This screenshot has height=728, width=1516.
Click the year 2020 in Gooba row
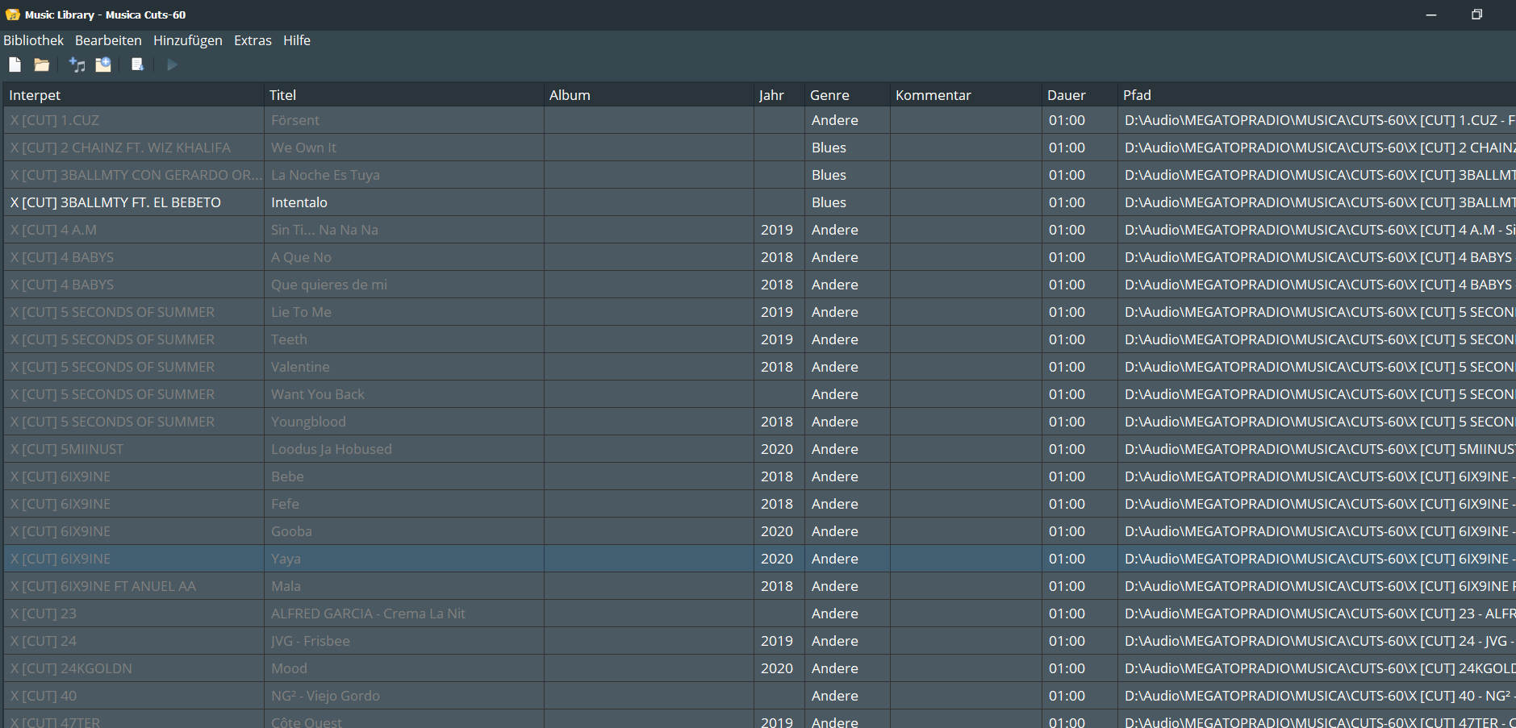click(777, 531)
